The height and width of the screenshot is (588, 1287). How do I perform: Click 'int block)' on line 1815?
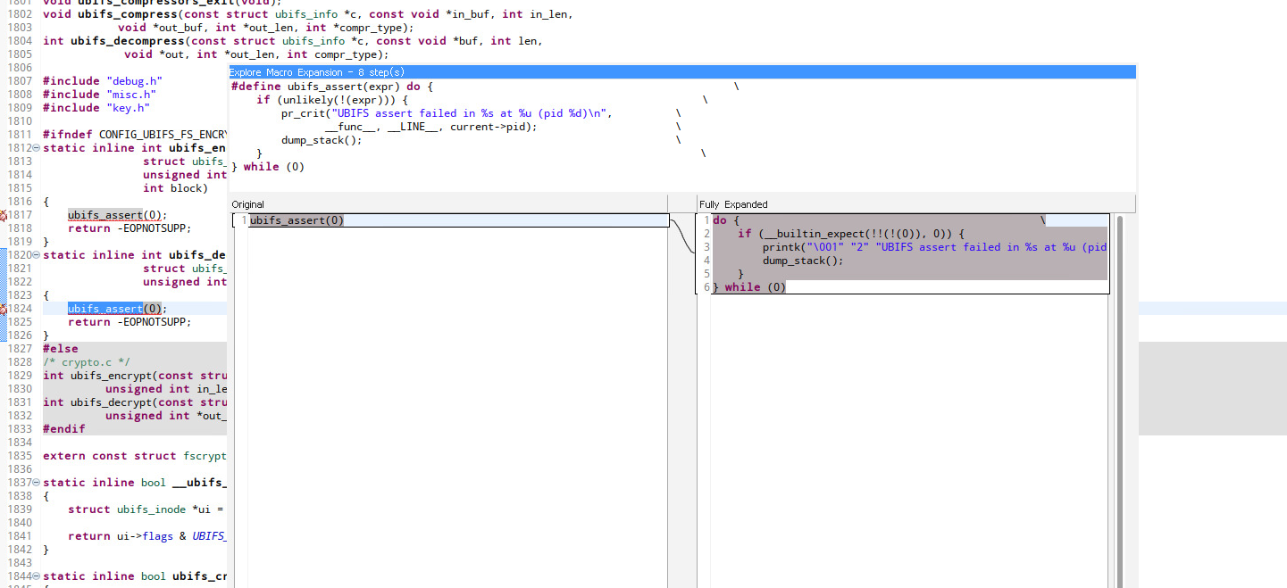tap(175, 188)
